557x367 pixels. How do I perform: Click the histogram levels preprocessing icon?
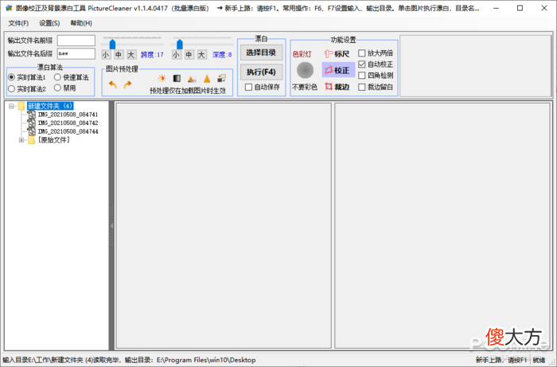[192, 79]
